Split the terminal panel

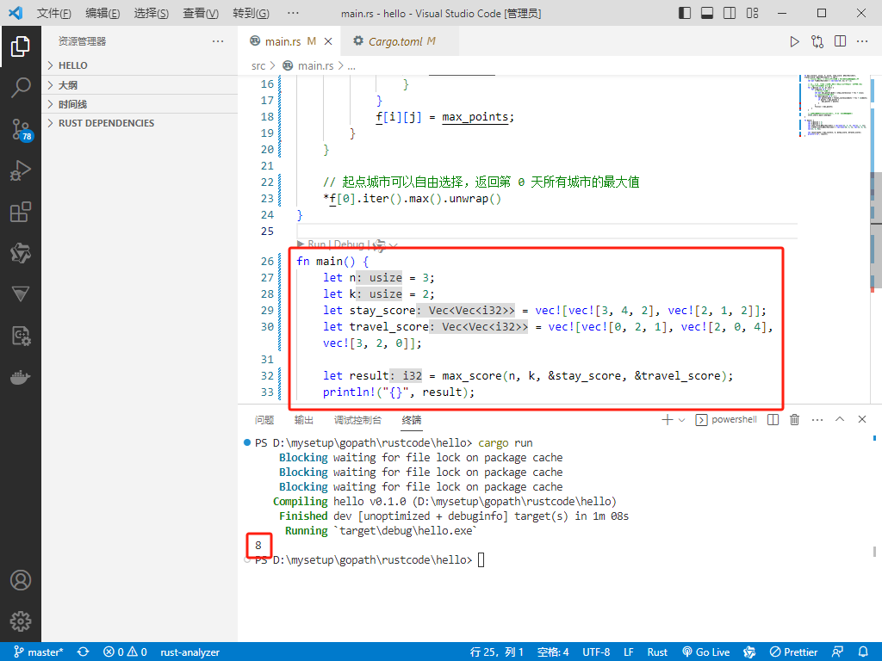773,420
